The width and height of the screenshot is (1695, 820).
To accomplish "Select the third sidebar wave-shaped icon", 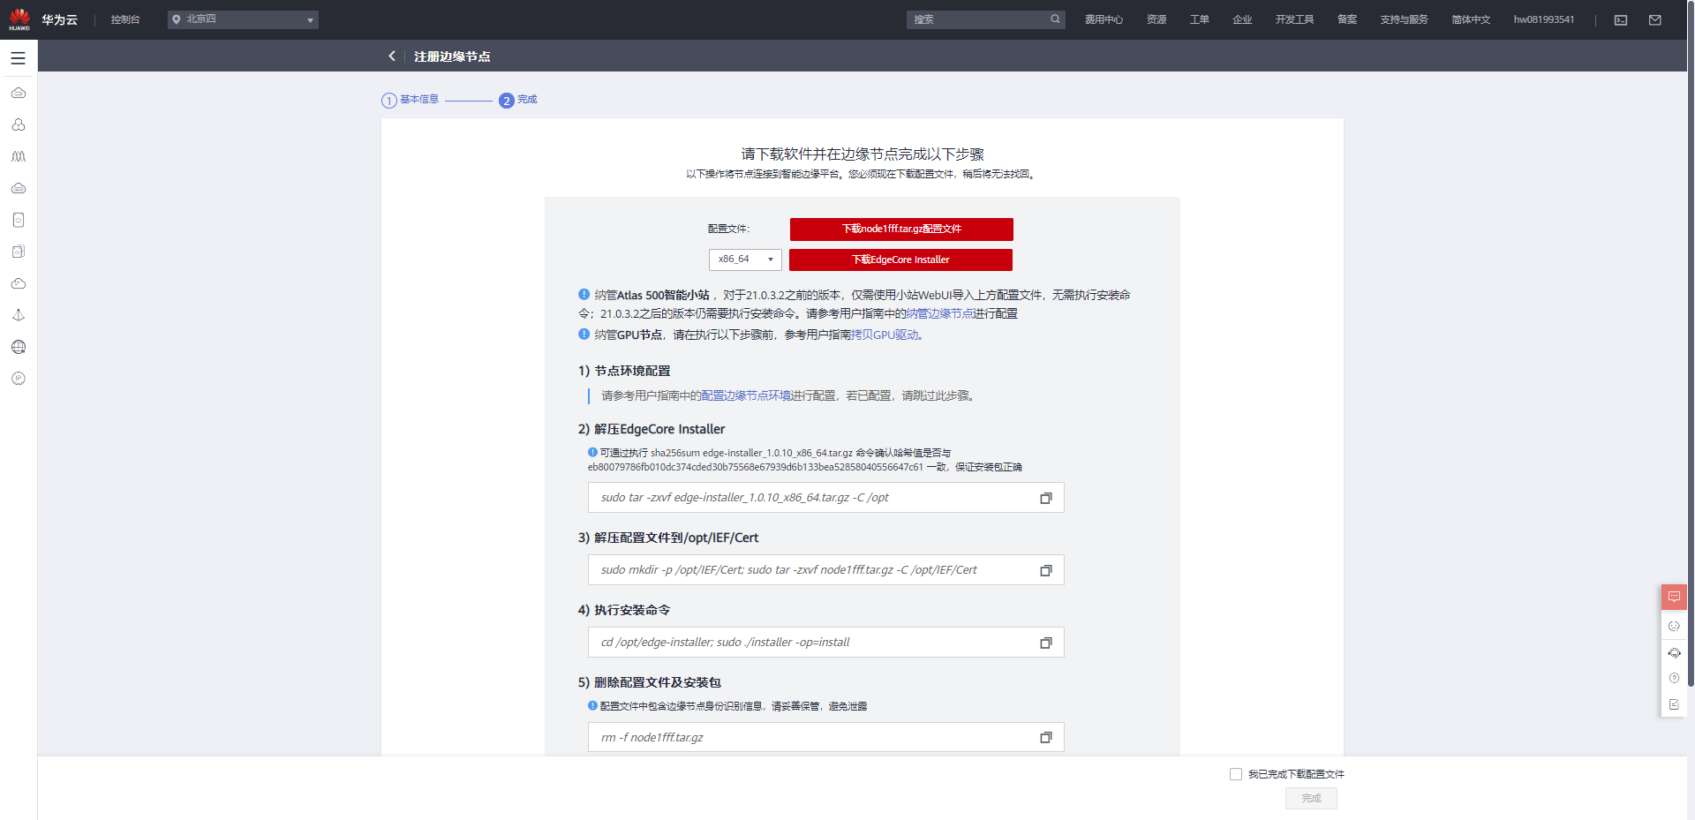I will click(19, 156).
